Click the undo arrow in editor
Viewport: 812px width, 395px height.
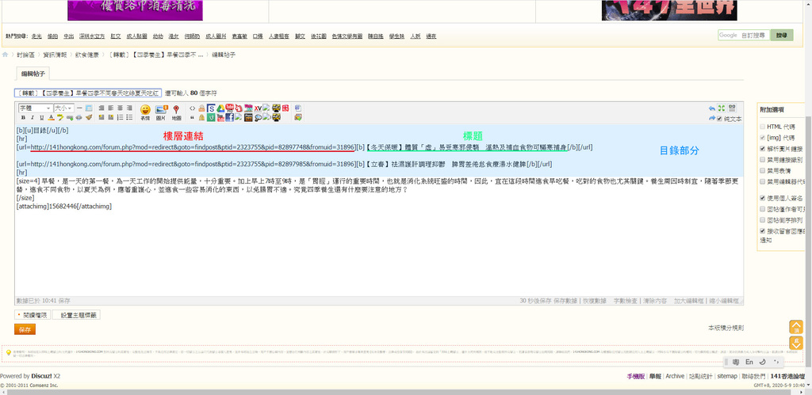tap(711, 108)
